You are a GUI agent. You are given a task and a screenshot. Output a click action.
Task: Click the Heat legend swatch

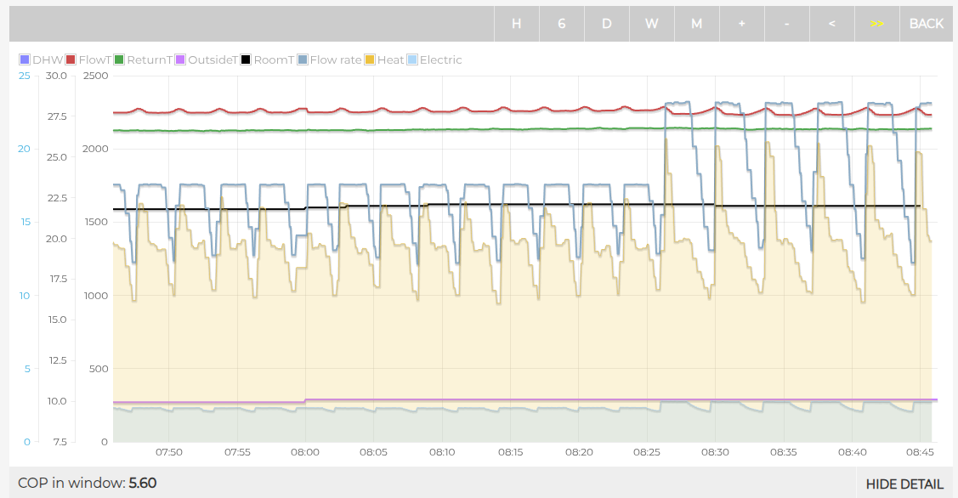370,60
